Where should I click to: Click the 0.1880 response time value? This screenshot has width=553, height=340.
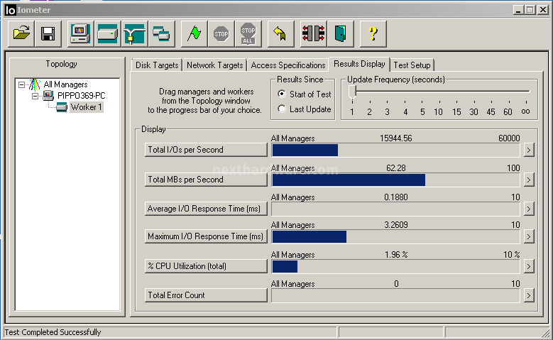click(395, 197)
